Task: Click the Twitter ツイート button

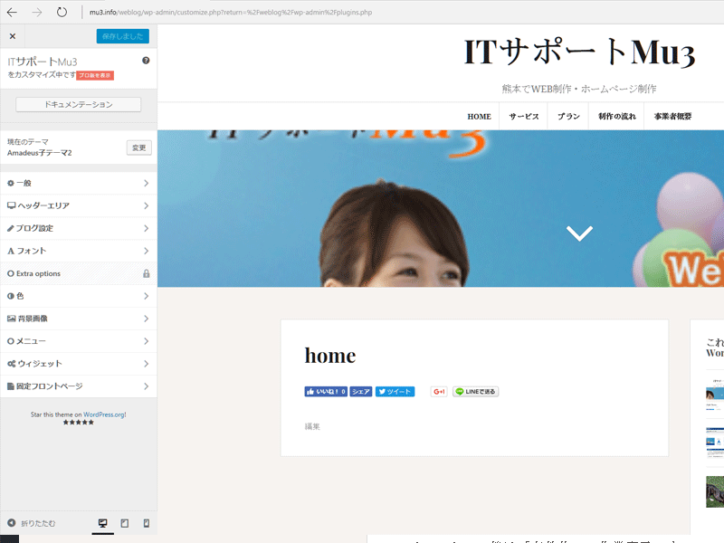Action: click(395, 392)
